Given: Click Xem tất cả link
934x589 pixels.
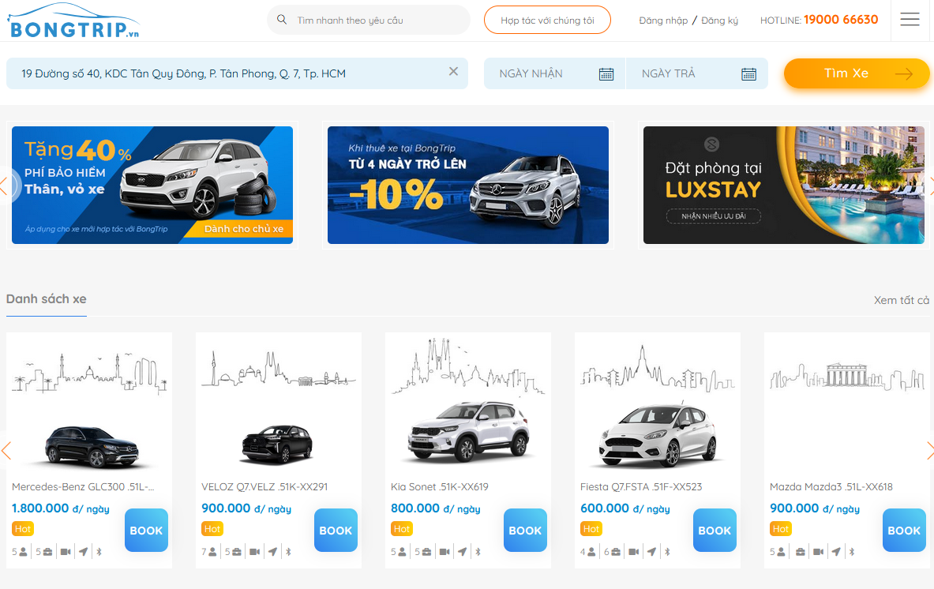Looking at the screenshot, I should coord(901,300).
